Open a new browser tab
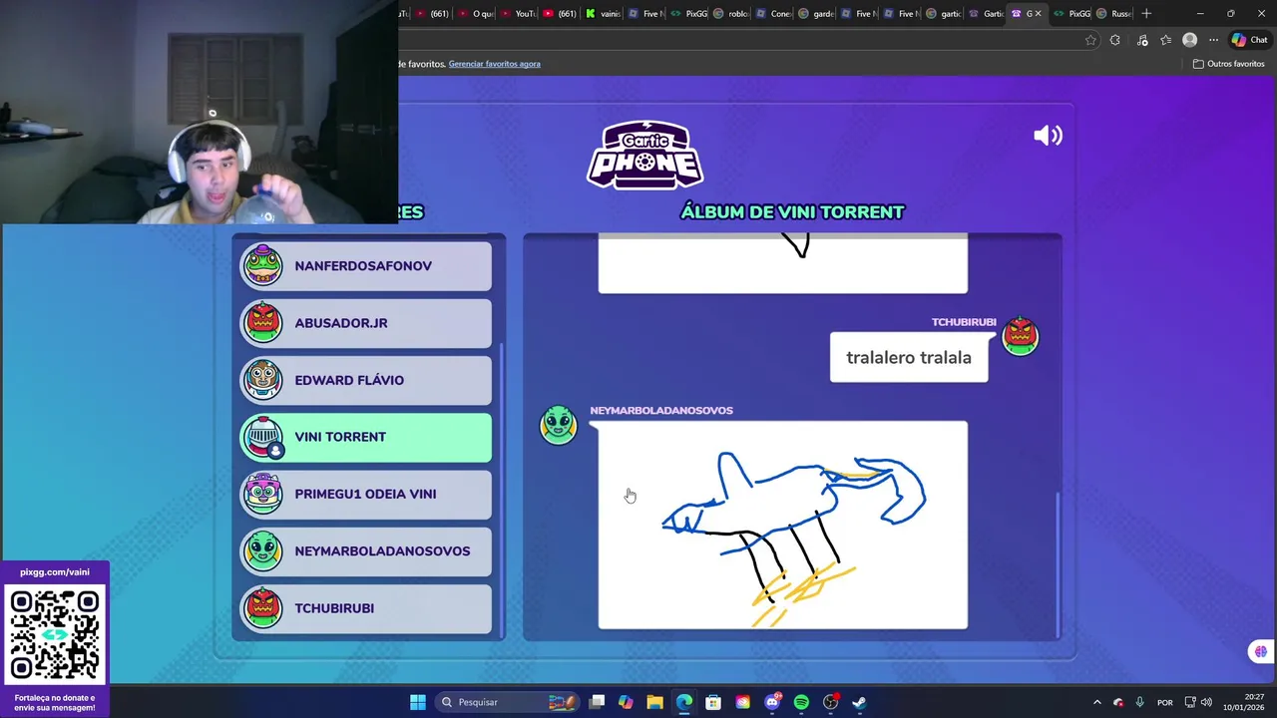The height and width of the screenshot is (718, 1277). pos(1146,13)
